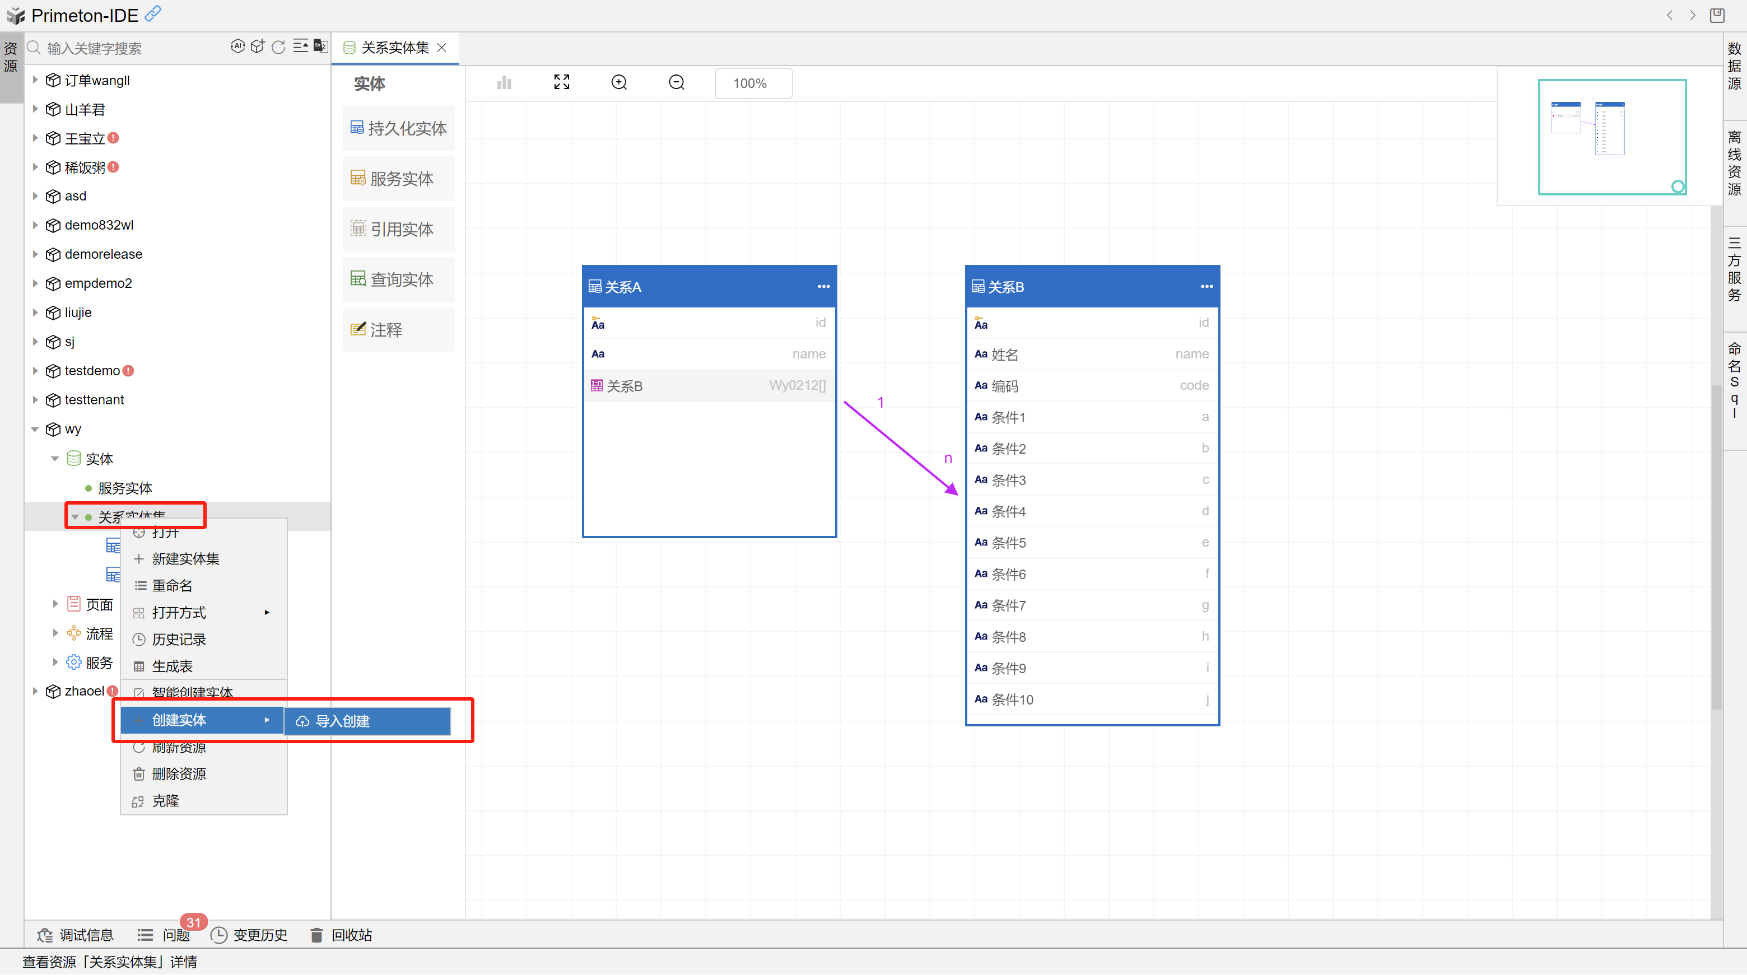Viewport: 1747px width, 975px height.
Task: Expand the 页面 folder under wy
Action: pyautogui.click(x=55, y=604)
